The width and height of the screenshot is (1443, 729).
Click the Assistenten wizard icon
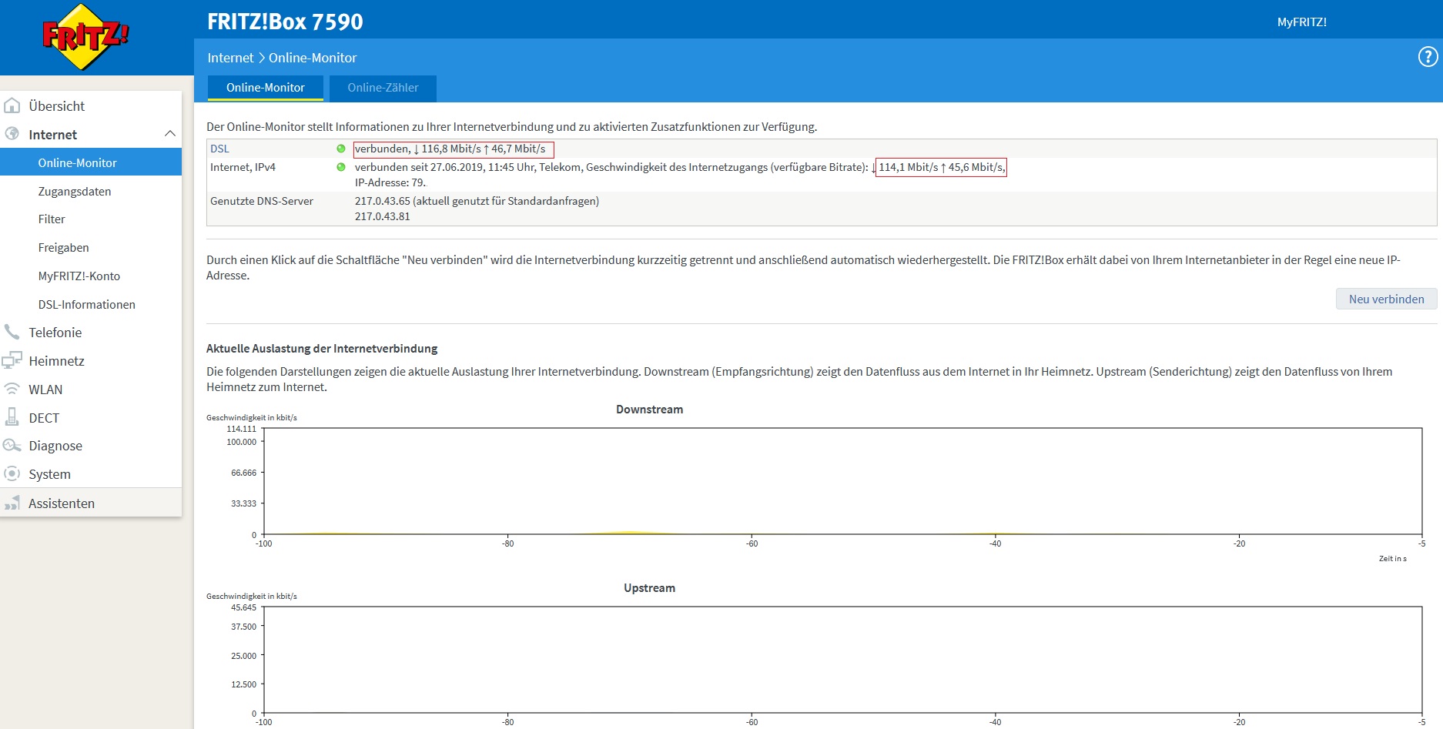(12, 503)
